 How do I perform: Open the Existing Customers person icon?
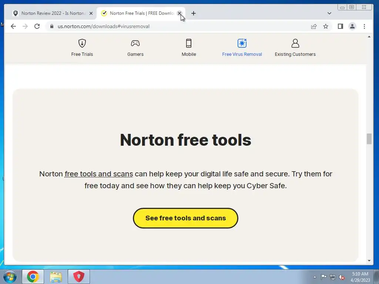tap(295, 43)
